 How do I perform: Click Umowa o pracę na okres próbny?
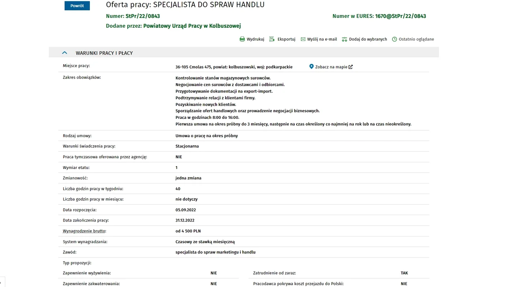(x=207, y=136)
